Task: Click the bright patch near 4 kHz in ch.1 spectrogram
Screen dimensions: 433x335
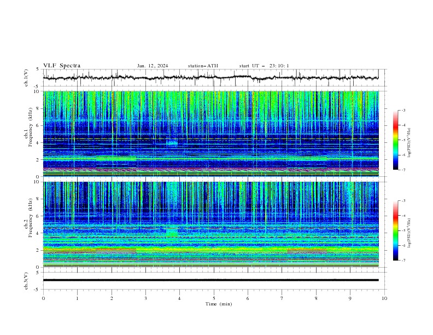Action: pyautogui.click(x=172, y=142)
